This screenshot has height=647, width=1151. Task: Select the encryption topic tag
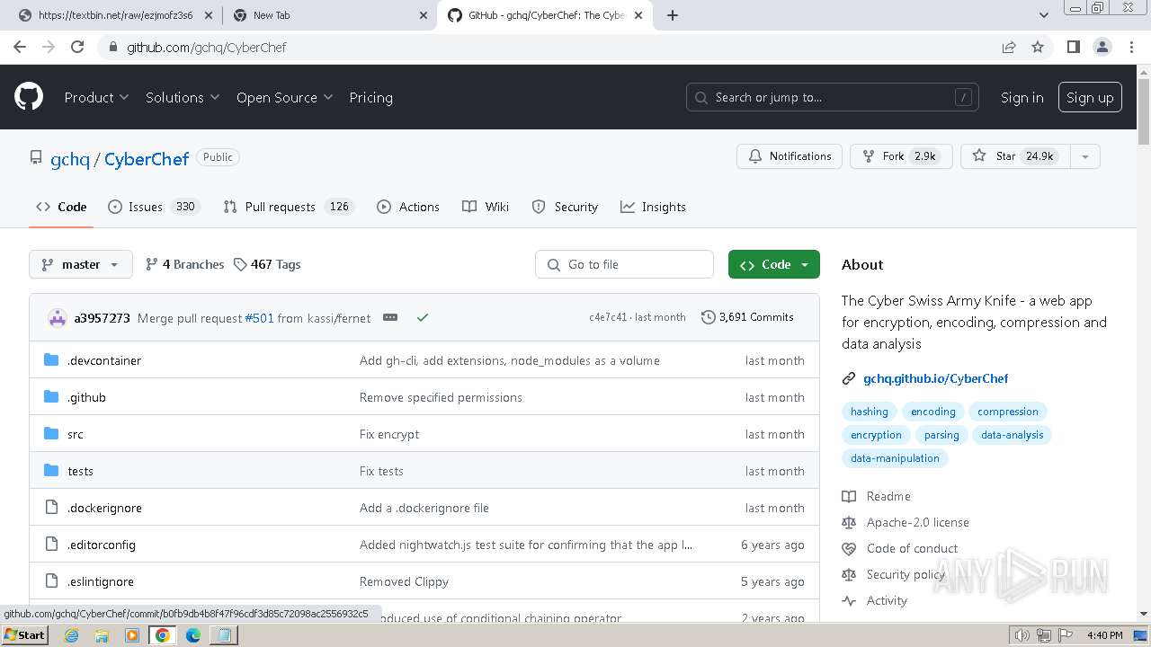pos(876,435)
